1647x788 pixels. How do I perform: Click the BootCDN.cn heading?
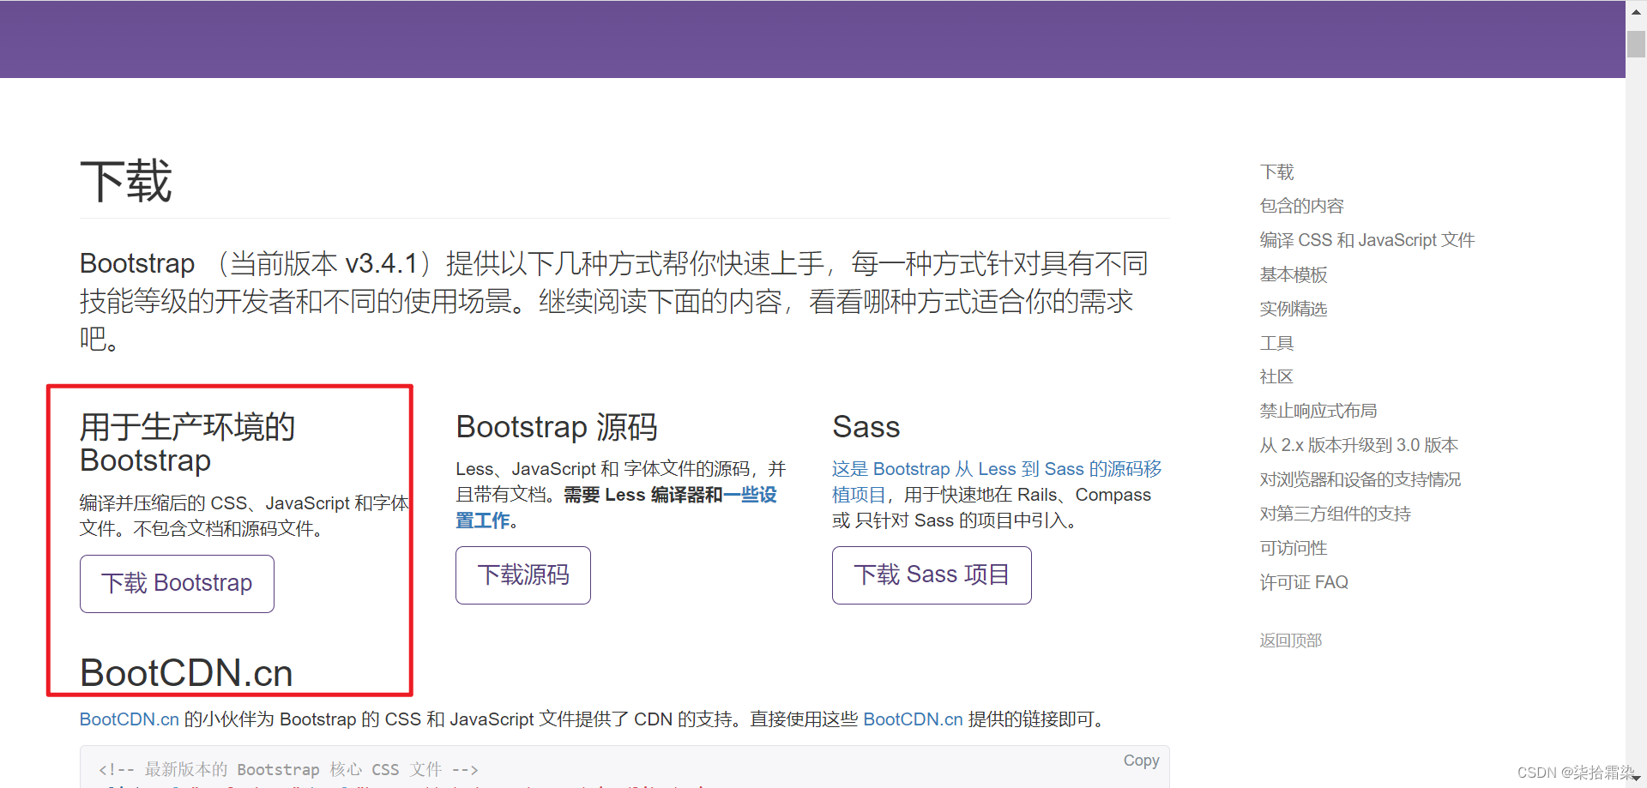click(186, 673)
